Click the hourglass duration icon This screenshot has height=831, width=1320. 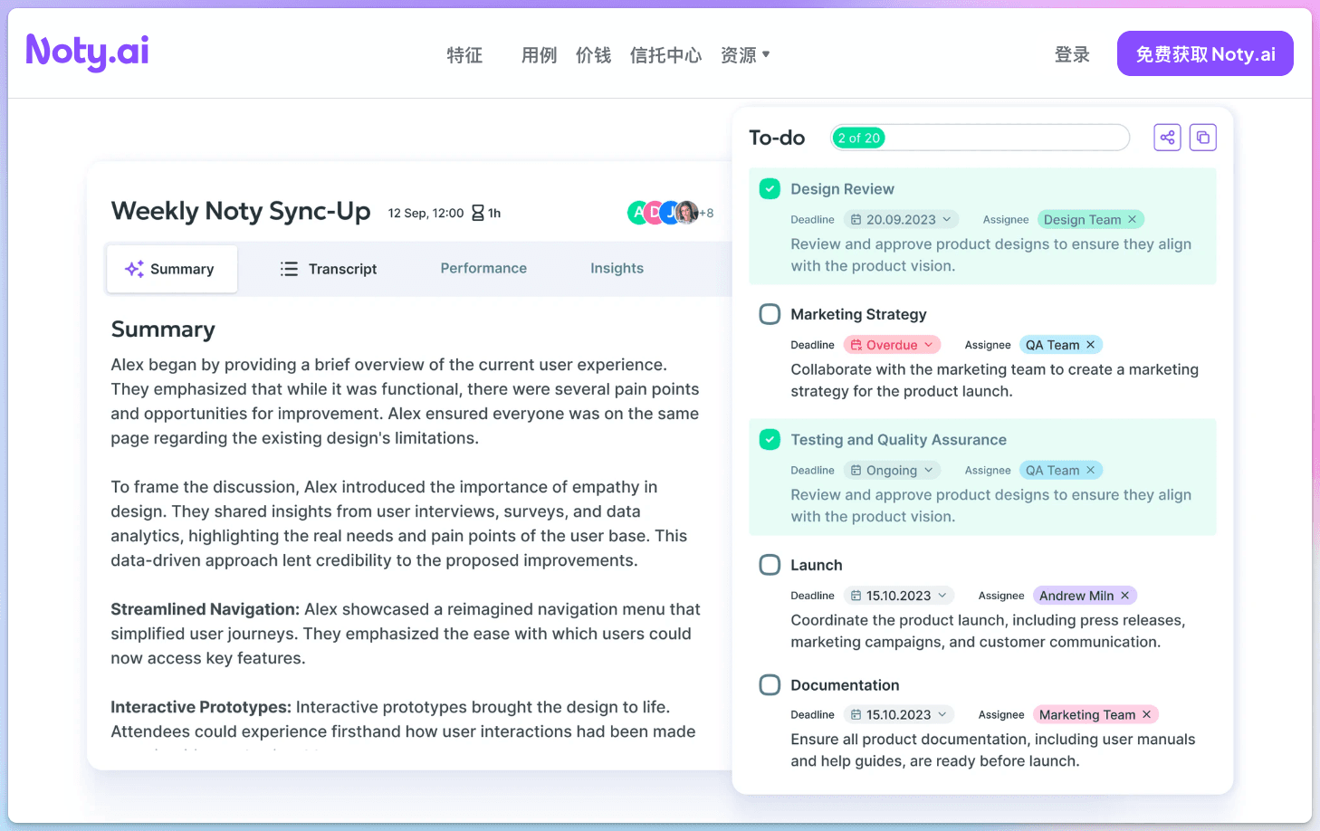(x=478, y=213)
